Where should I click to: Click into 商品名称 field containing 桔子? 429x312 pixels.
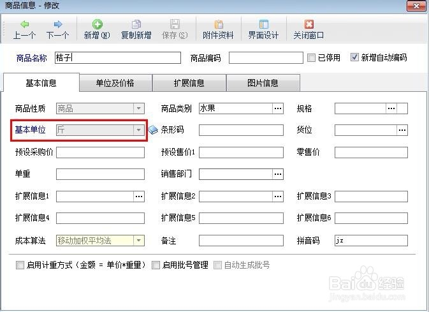tap(118, 58)
